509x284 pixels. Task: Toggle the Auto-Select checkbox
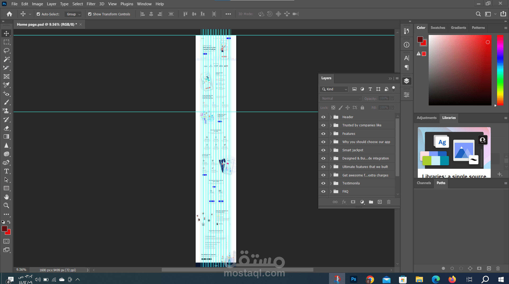pyautogui.click(x=38, y=14)
